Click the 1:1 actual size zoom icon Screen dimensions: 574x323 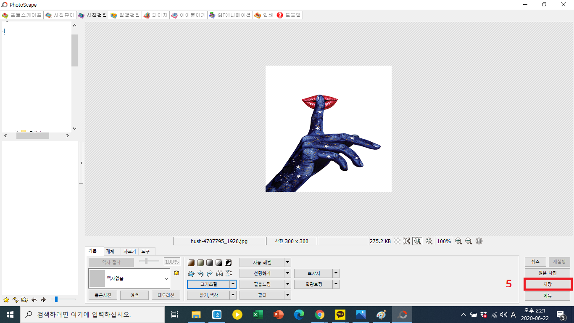click(417, 241)
